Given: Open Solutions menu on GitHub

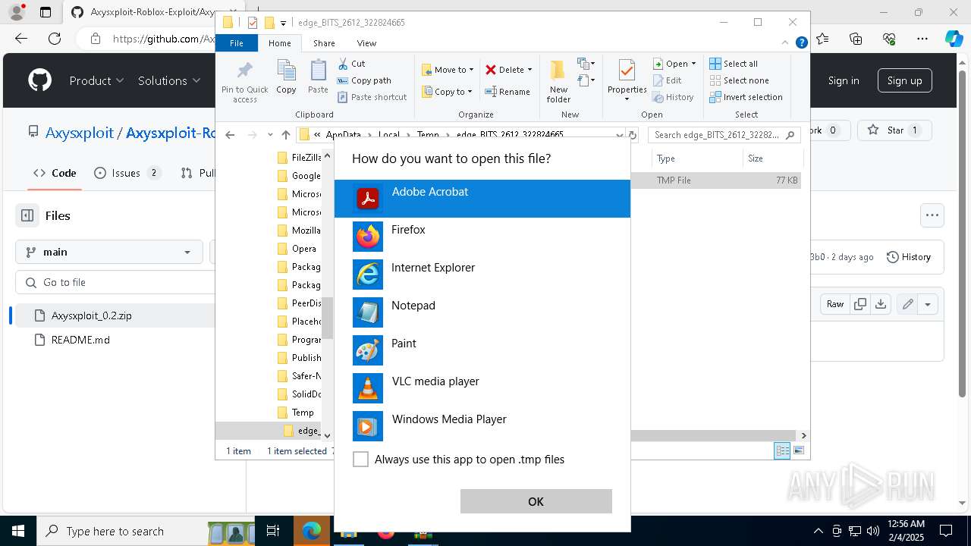Looking at the screenshot, I should click(x=169, y=80).
